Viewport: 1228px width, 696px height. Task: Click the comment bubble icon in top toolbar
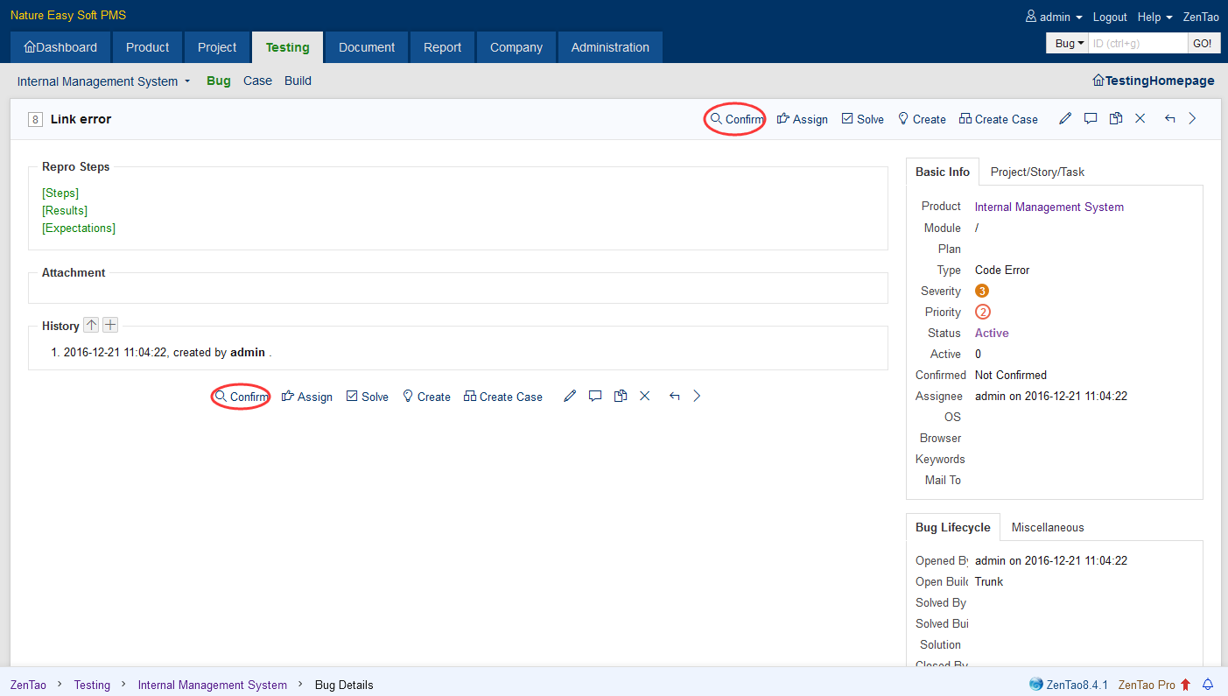point(1091,119)
